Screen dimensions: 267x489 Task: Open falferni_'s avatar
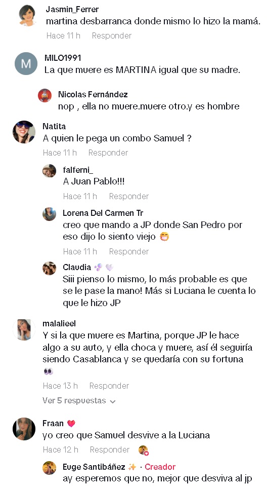point(49,171)
